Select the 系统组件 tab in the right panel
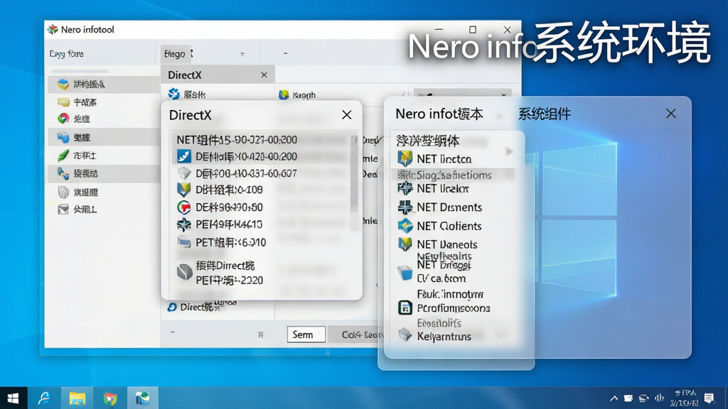This screenshot has width=728, height=409. (544, 114)
